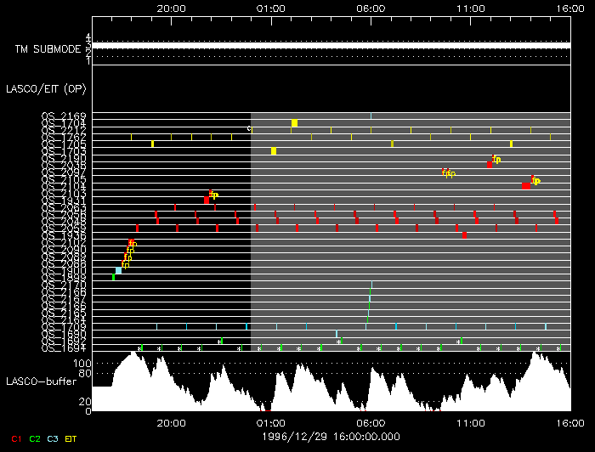
Task: Click the cyan tick in the OS_2169 row
Action: coord(371,116)
